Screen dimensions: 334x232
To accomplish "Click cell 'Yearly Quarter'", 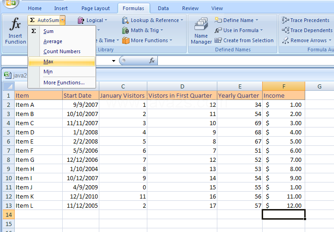I will pos(240,95).
